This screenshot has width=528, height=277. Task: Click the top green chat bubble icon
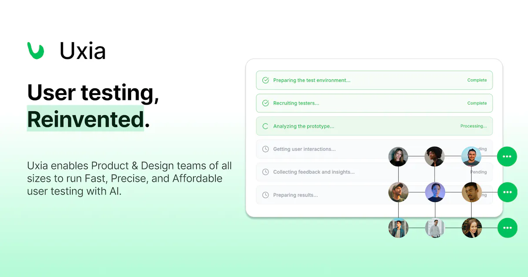click(507, 157)
